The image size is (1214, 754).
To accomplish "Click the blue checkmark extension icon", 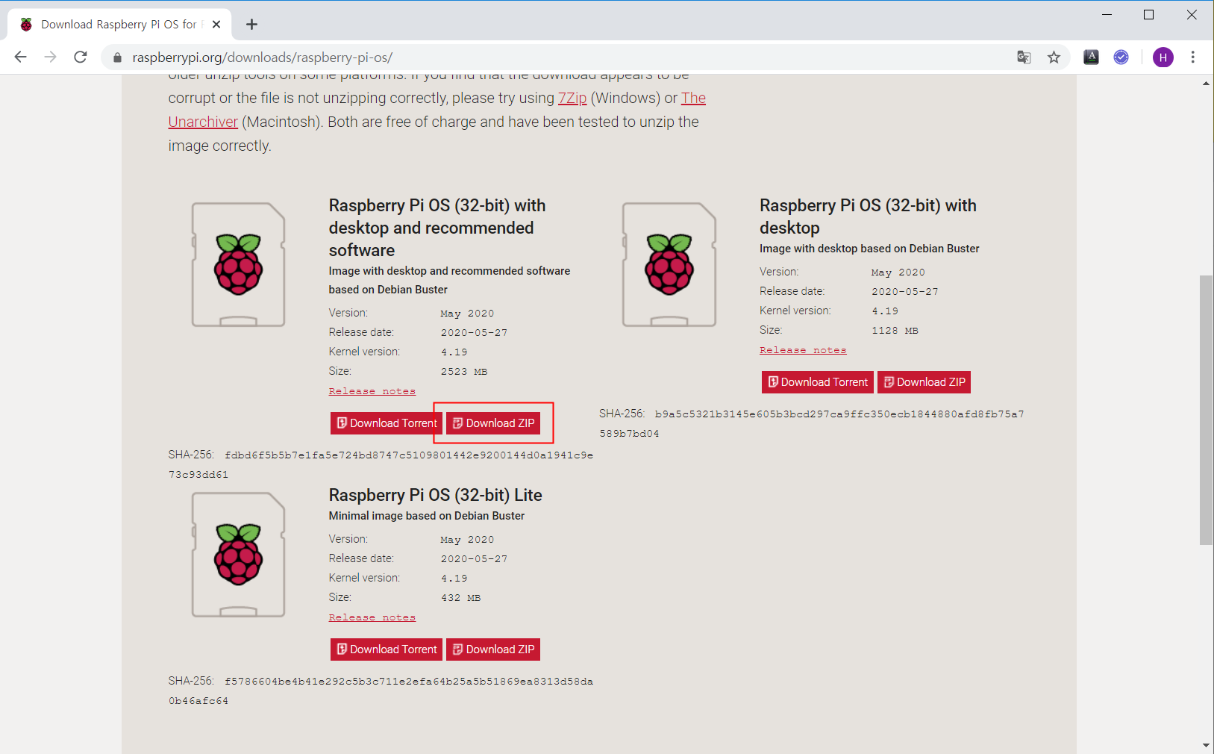I will tap(1121, 57).
